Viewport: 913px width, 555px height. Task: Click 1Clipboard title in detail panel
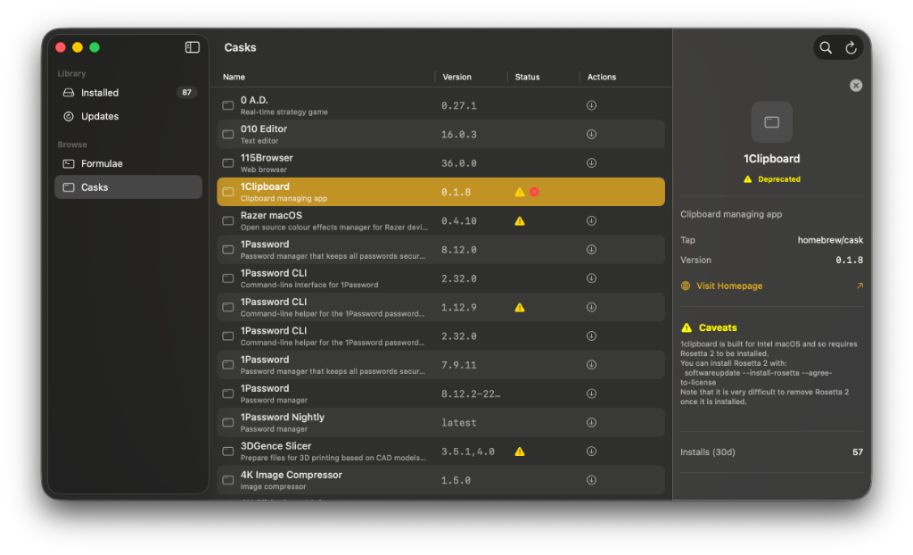(x=771, y=159)
